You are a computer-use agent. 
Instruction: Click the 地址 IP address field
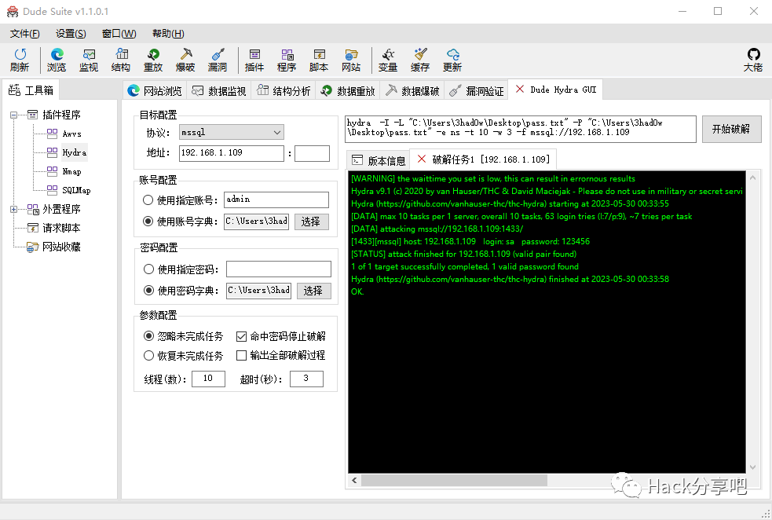click(232, 153)
